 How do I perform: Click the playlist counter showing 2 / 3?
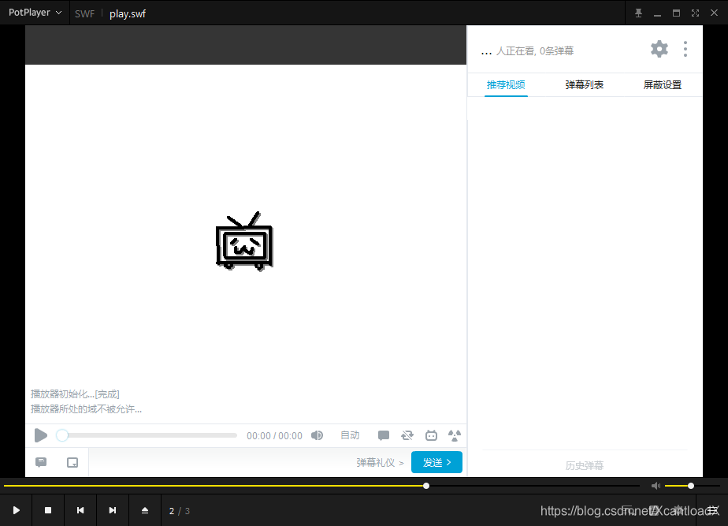[x=179, y=510]
